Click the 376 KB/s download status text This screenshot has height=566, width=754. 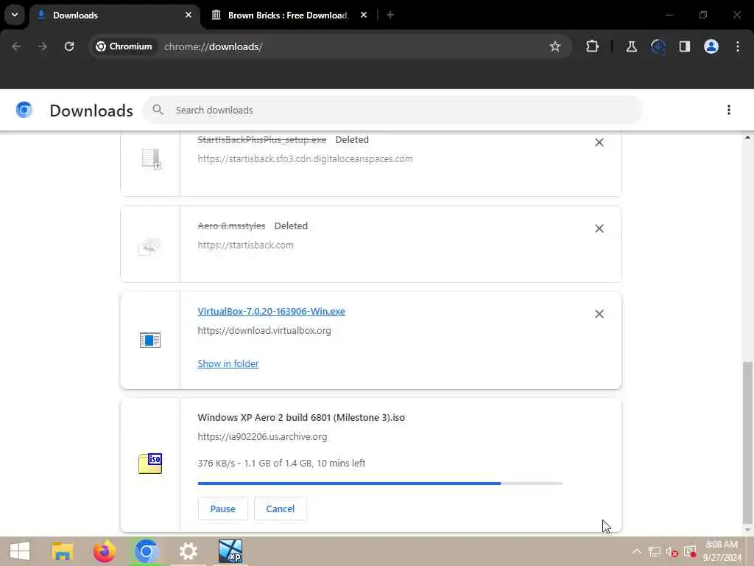(x=281, y=464)
